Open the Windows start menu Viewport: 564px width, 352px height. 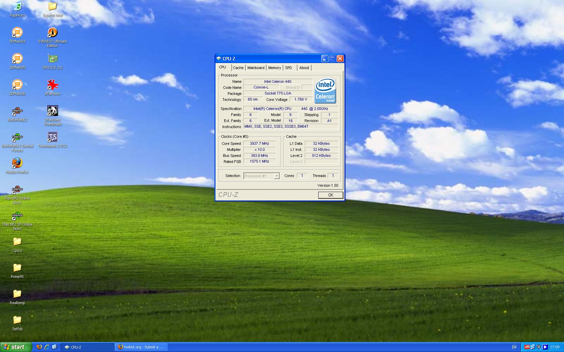click(16, 347)
